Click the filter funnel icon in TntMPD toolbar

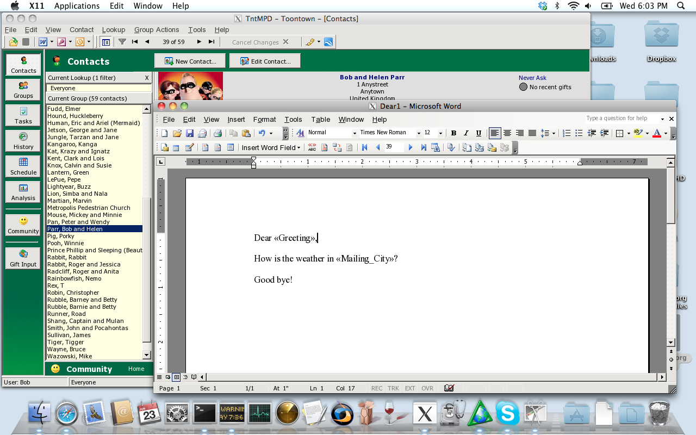(x=122, y=42)
